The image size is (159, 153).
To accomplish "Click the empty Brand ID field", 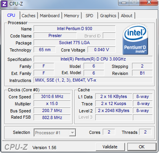I will (x=109, y=36).
